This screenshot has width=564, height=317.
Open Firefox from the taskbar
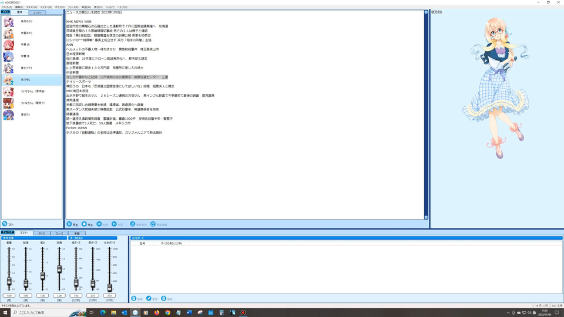click(157, 313)
